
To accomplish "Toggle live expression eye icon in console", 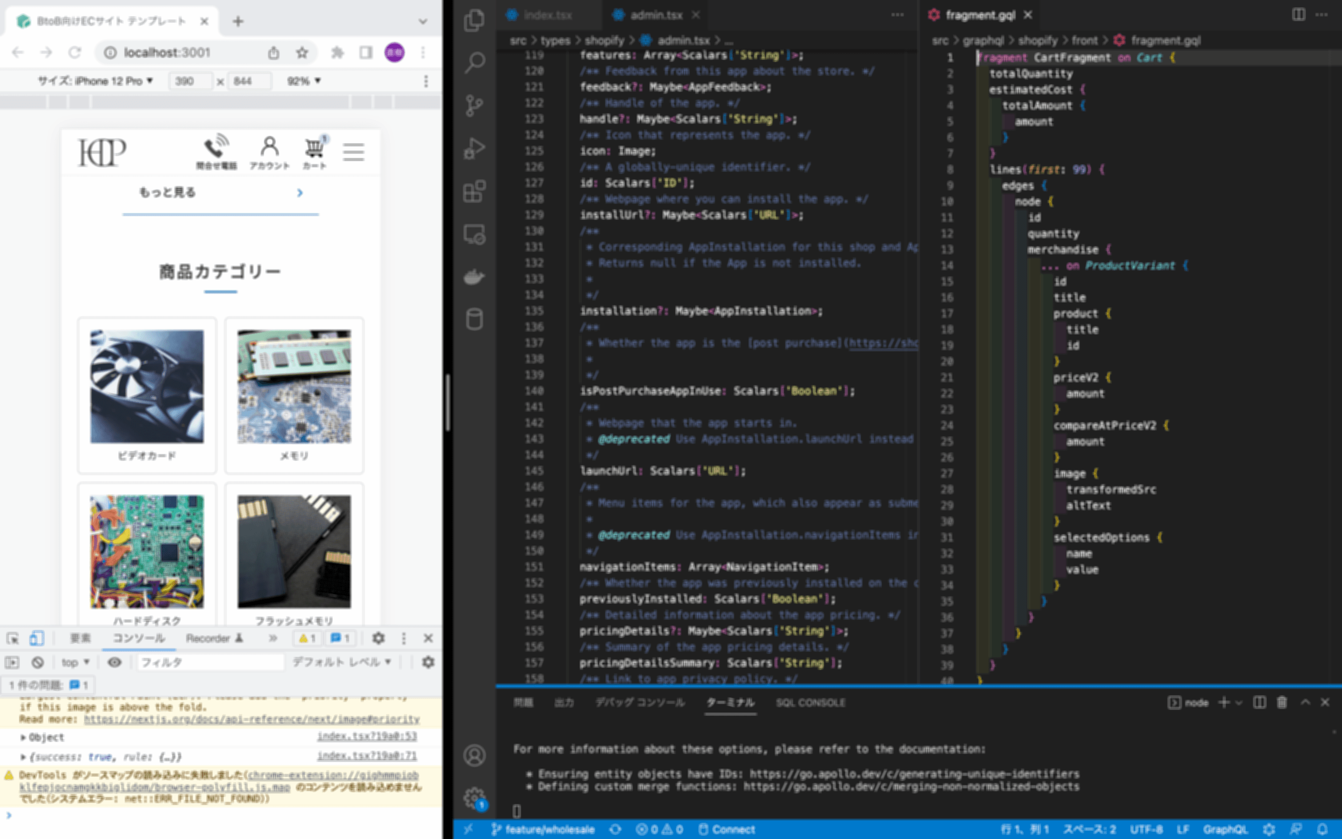I will coord(114,662).
